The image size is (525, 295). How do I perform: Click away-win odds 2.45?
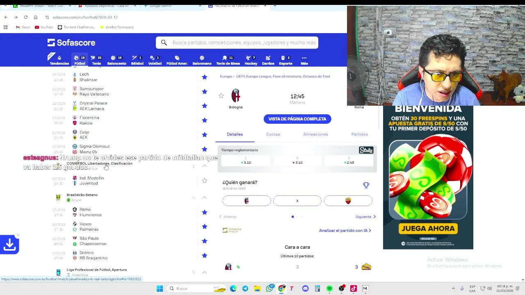tap(349, 161)
